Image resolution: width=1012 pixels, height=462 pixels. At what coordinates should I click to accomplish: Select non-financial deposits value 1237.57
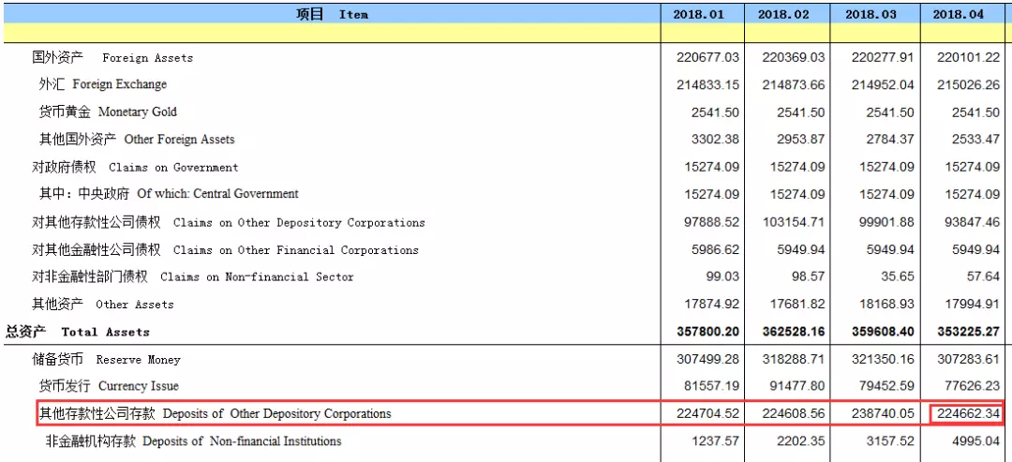715,441
